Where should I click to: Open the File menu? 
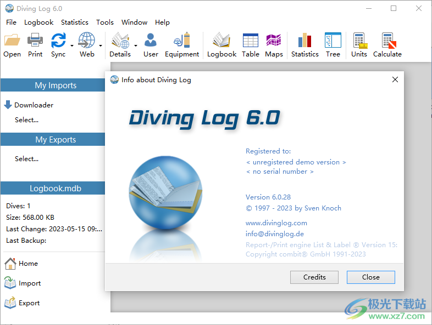click(12, 22)
